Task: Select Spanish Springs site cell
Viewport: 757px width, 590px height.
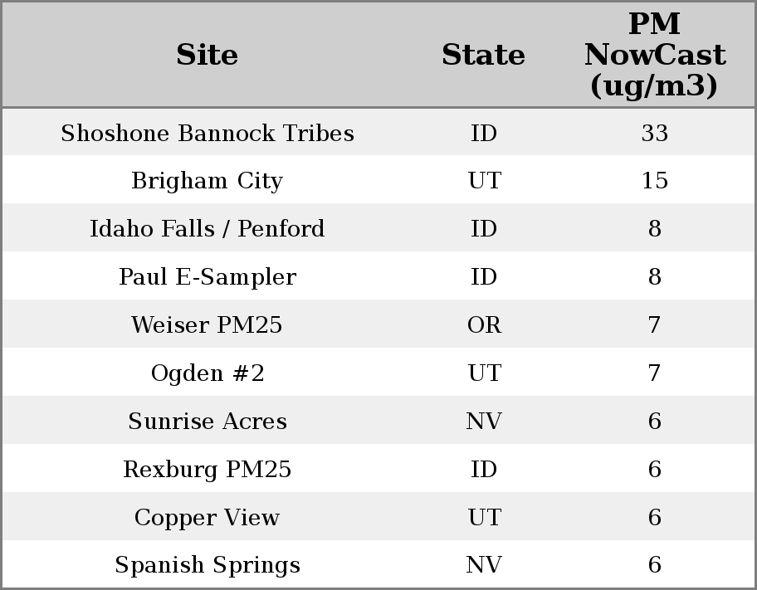Action: (208, 565)
